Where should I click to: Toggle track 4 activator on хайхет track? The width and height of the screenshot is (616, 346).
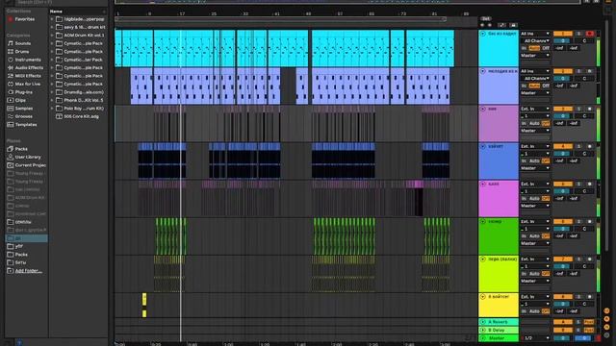point(562,146)
